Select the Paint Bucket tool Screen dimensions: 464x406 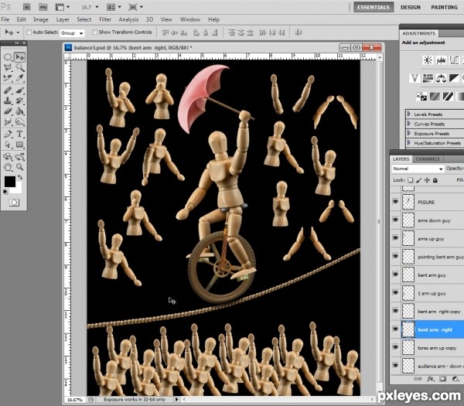pos(20,111)
